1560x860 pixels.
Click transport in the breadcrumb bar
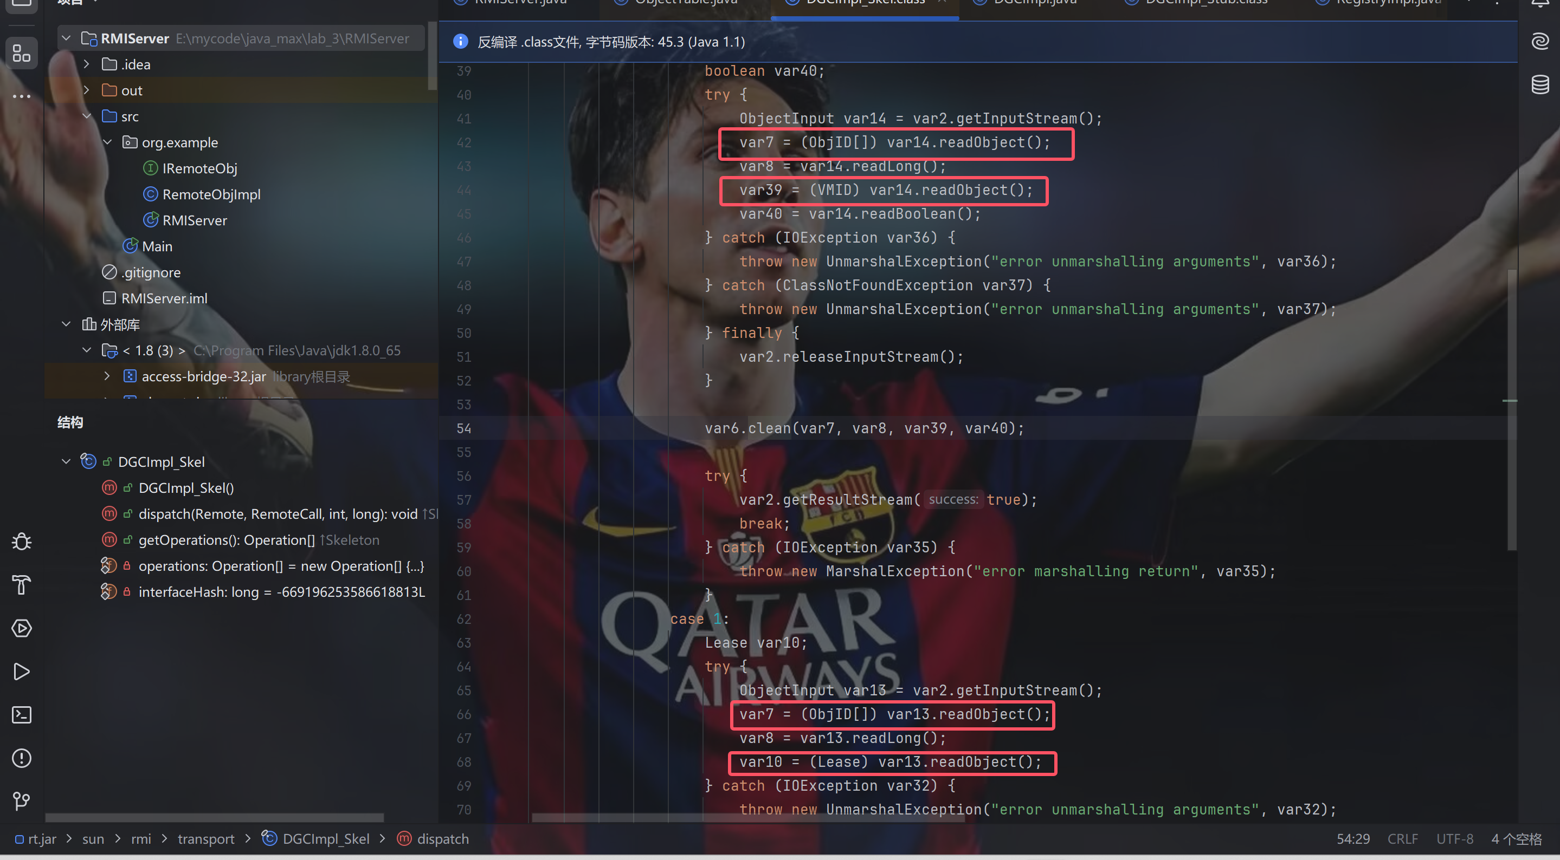(x=206, y=839)
